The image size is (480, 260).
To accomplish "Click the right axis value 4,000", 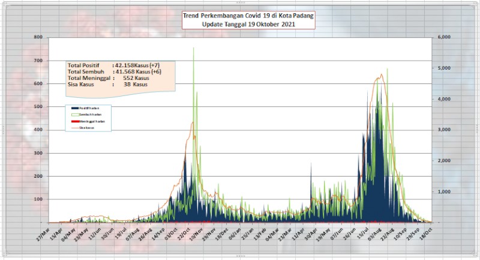I will (444, 99).
